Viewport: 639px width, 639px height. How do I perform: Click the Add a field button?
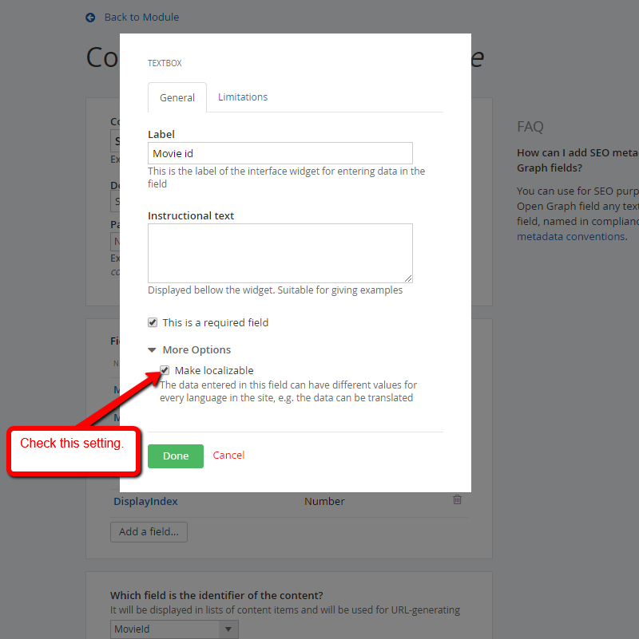[x=149, y=532]
